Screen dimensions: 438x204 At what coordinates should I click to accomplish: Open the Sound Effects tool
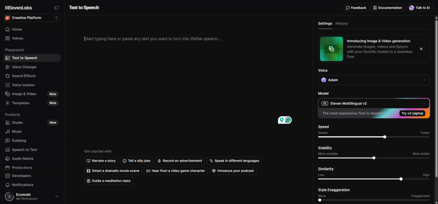8,76
